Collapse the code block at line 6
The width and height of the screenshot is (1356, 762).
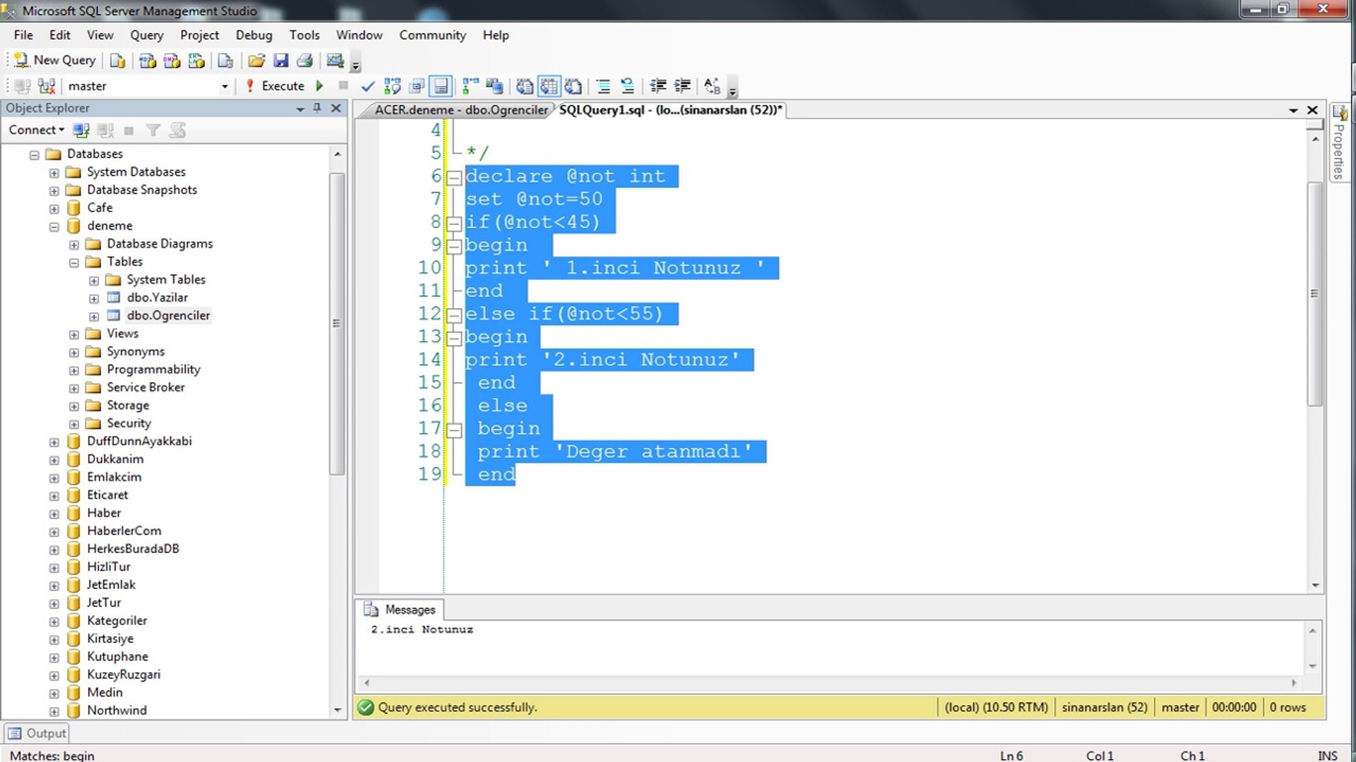pyautogui.click(x=454, y=178)
